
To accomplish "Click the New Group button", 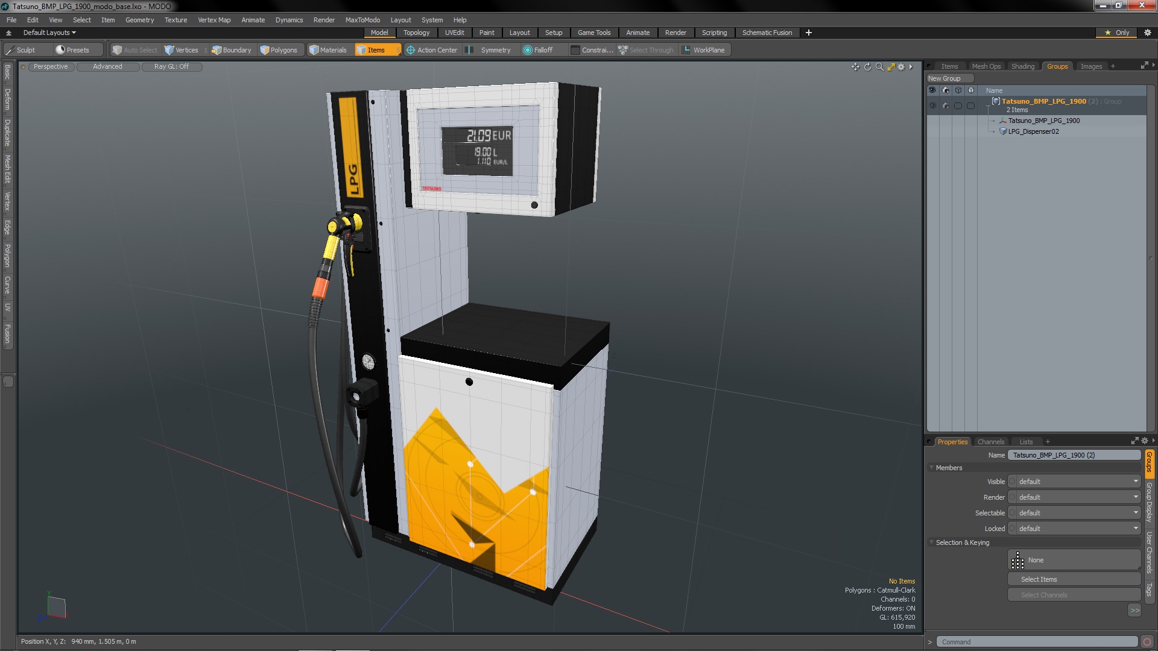I will coord(950,78).
